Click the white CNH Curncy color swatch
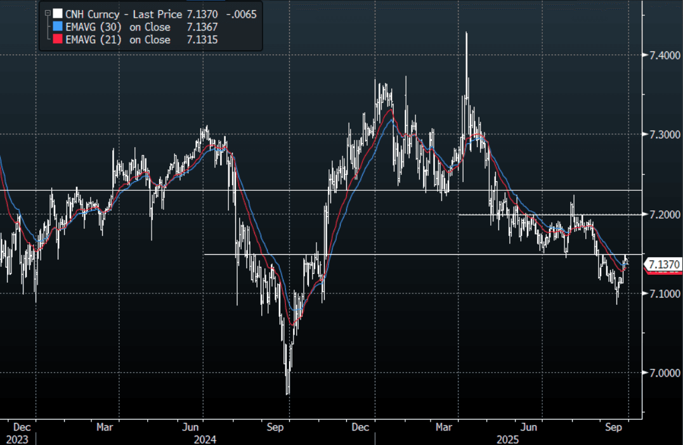The width and height of the screenshot is (683, 445). click(58, 14)
